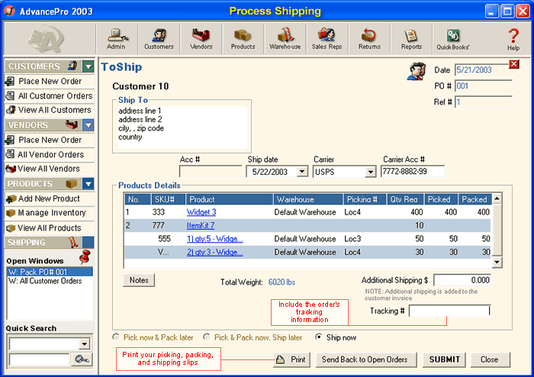Open View All Products
534x377 pixels.
(x=50, y=228)
